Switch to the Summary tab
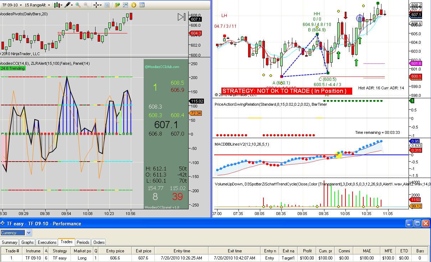This screenshot has width=431, height=262. tap(10, 242)
